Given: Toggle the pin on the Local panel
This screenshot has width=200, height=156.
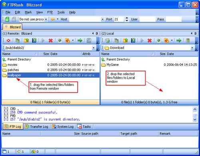Looking at the screenshot, I should (x=196, y=34).
